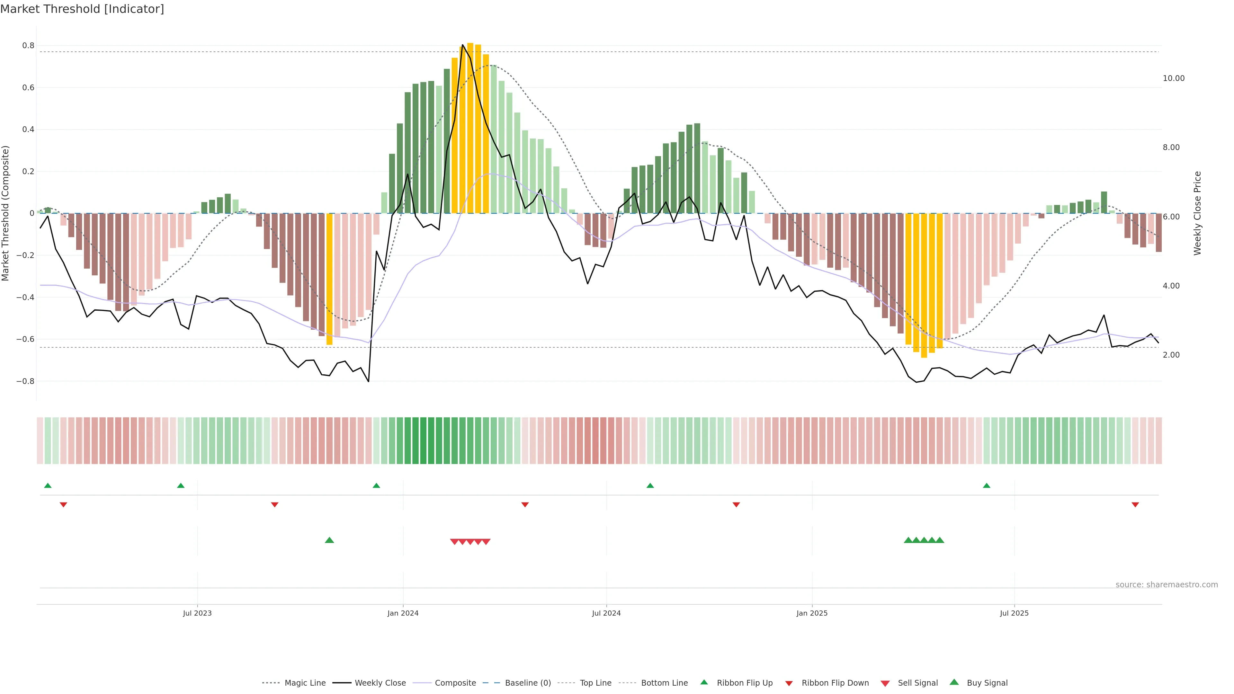Click the sharemaestro.com source link
The image size is (1234, 694).
tap(1167, 584)
